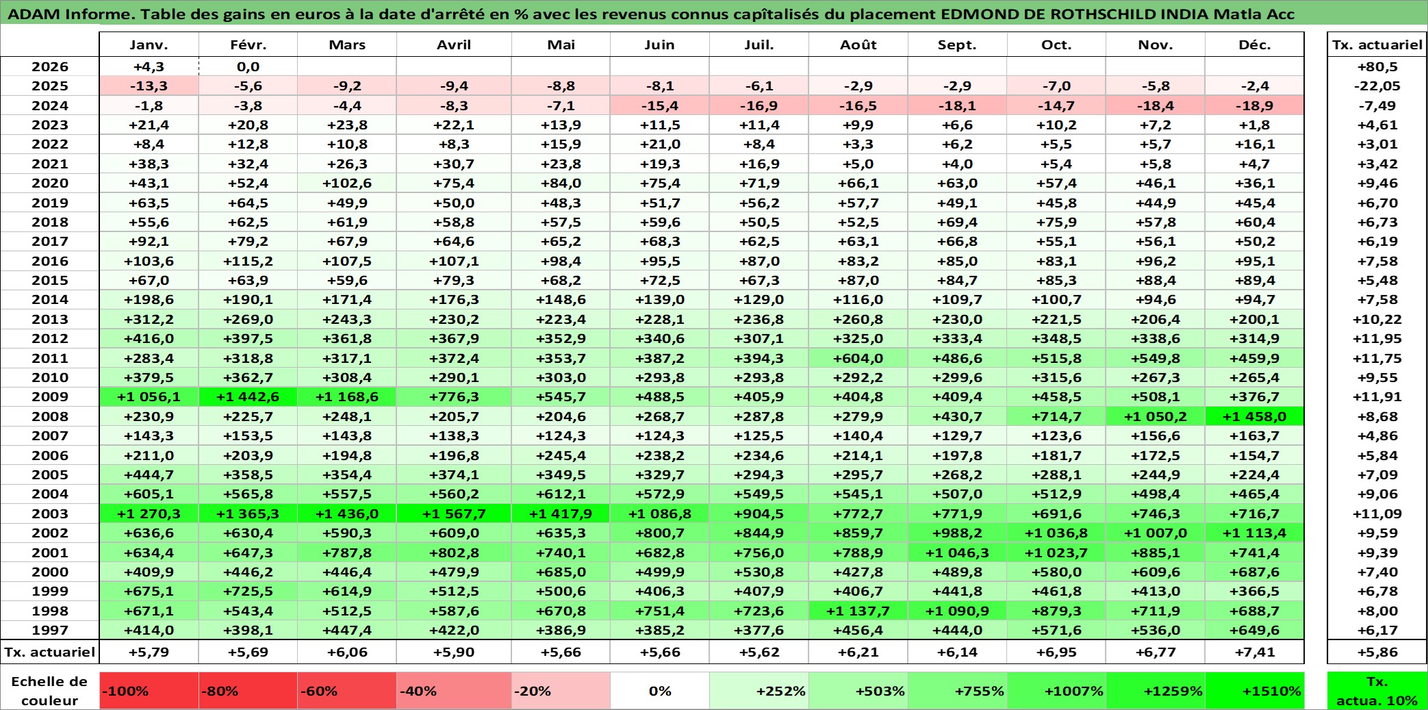Screen dimensions: 1428x710
Task: Click the +1 458,0 cell in December 2008
Action: pyautogui.click(x=1255, y=416)
